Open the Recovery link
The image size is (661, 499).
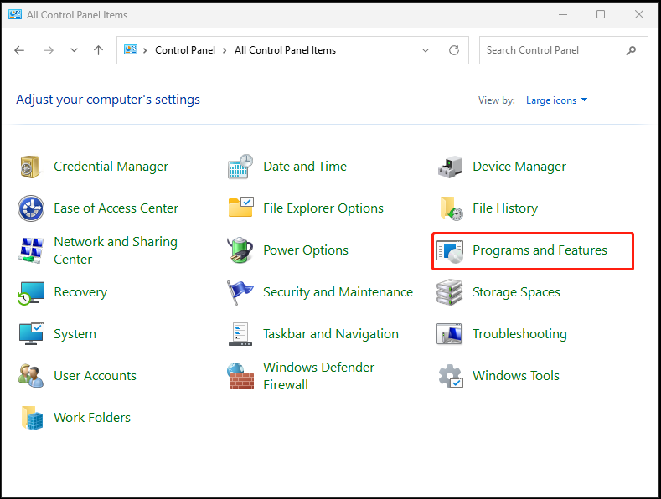(80, 292)
